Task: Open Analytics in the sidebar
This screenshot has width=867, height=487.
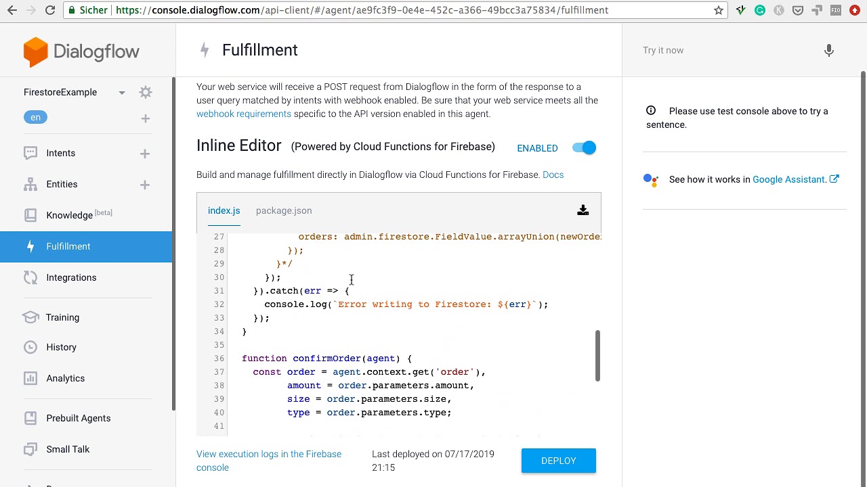Action: (x=66, y=378)
